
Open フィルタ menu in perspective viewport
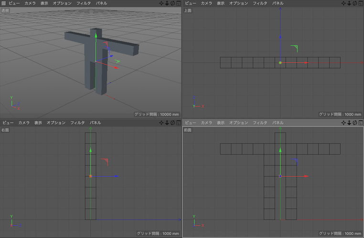[84, 3]
